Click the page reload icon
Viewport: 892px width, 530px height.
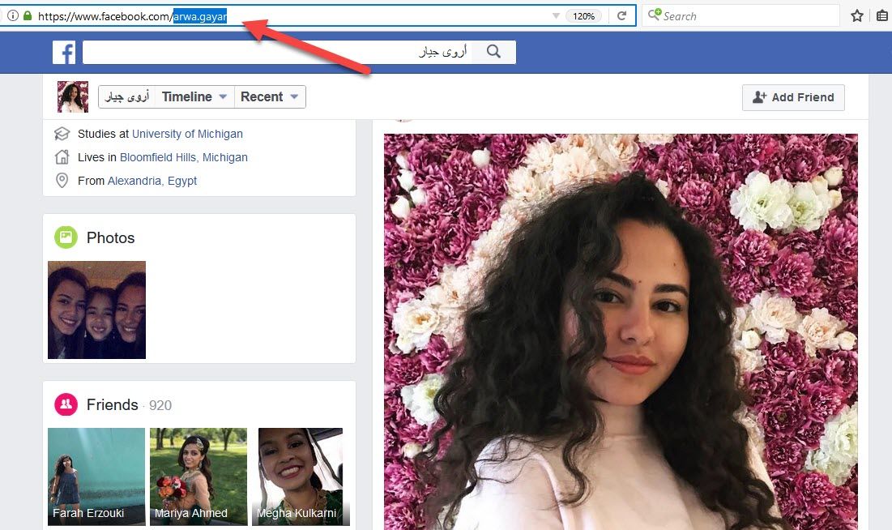pyautogui.click(x=620, y=14)
